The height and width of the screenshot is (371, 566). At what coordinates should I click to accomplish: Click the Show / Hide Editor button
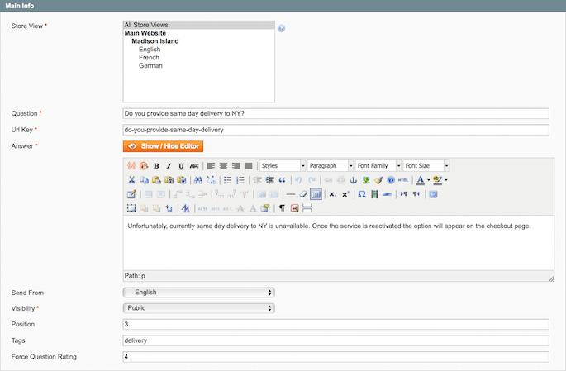point(163,146)
